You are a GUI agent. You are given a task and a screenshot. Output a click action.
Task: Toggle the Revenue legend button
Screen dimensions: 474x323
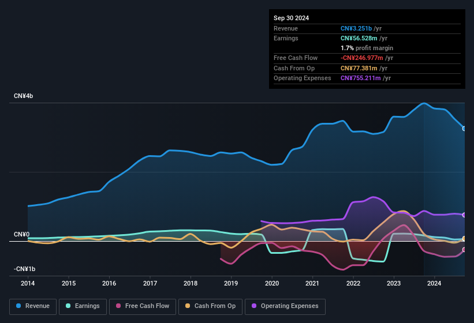[x=33, y=306]
